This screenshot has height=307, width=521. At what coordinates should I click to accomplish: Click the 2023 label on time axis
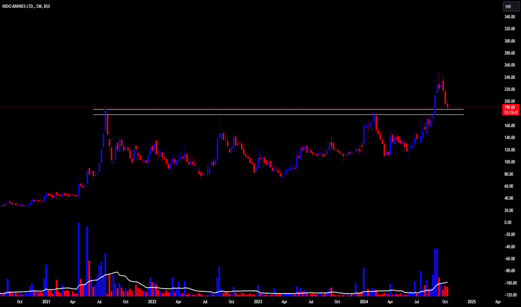coord(258,301)
